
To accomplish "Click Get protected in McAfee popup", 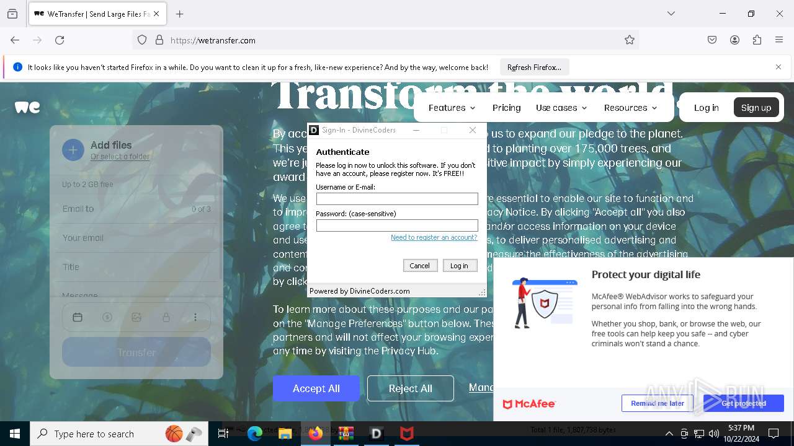I will pos(744,403).
